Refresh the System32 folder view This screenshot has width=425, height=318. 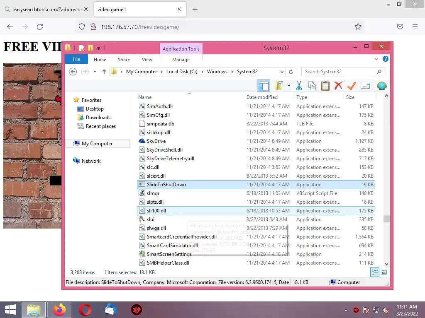point(291,72)
